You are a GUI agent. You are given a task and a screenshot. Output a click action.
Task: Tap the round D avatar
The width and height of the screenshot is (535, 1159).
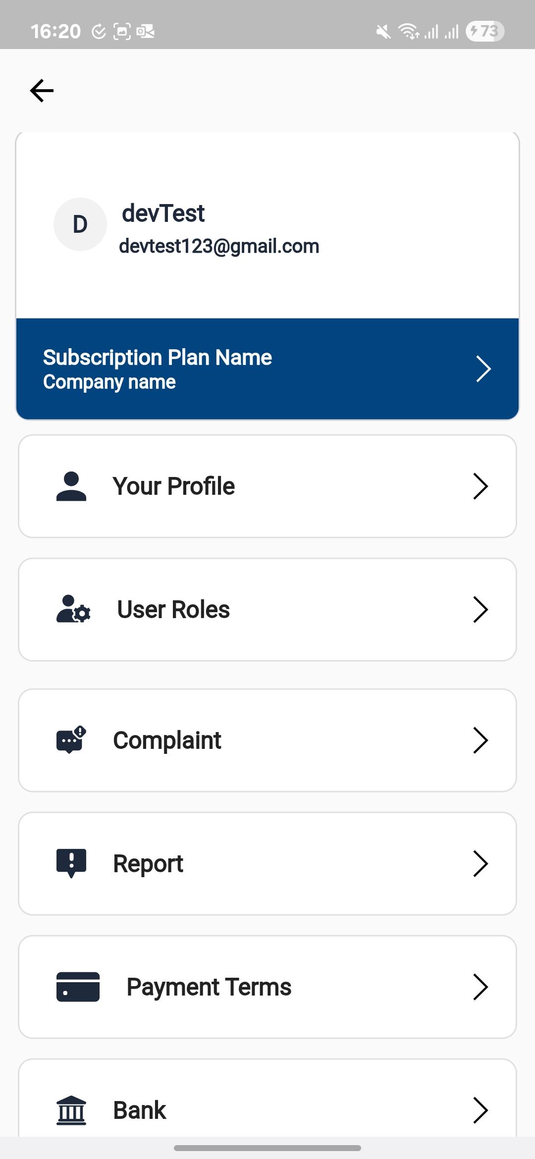pos(80,224)
